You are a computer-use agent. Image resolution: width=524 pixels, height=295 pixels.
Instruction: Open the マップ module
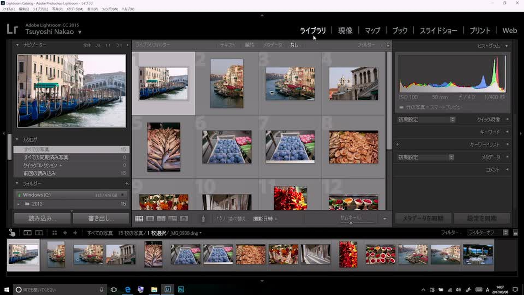(372, 31)
